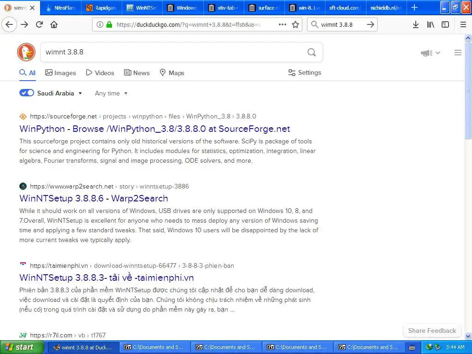472x354 pixels.
Task: Click the page scrollbar down arrow
Action: (468, 336)
